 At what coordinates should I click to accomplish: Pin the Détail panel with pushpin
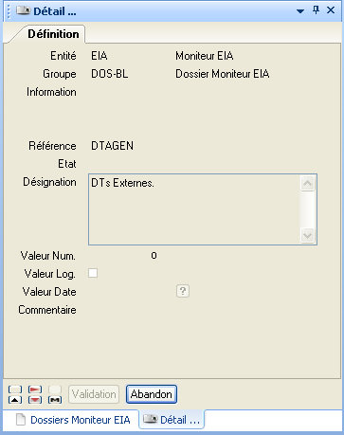pyautogui.click(x=316, y=10)
